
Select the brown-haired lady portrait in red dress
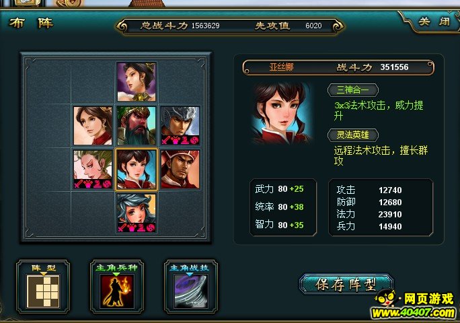point(93,126)
